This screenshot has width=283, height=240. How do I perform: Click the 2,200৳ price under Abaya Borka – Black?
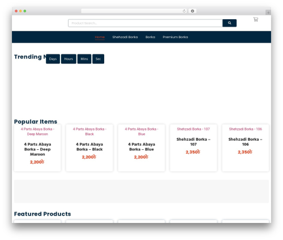tap(89, 157)
